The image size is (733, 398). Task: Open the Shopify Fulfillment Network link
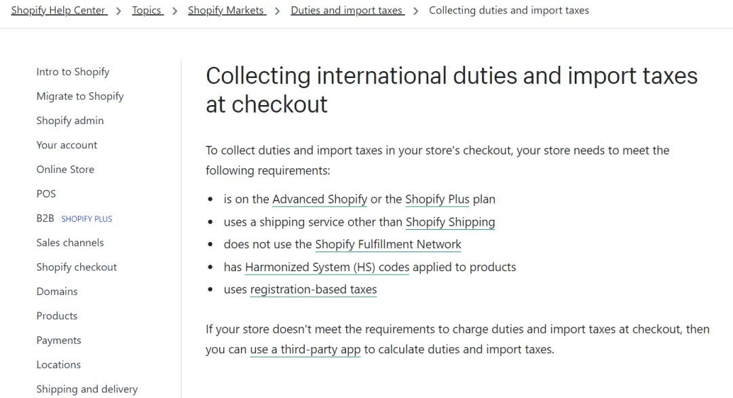click(x=388, y=244)
